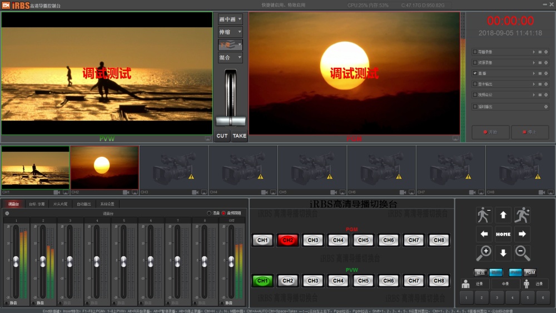Select the CH4 camera placeholder thumbnail
This screenshot has width=556, height=313.
[243, 167]
